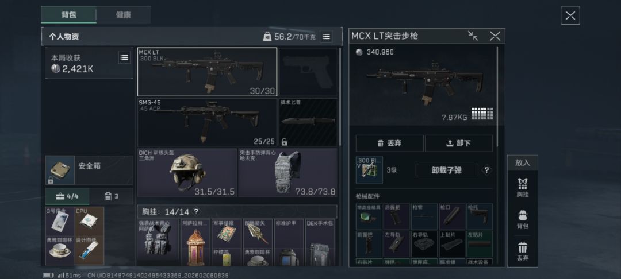
Task: Click the 丢弃 button below the weapon image
Action: (x=389, y=143)
